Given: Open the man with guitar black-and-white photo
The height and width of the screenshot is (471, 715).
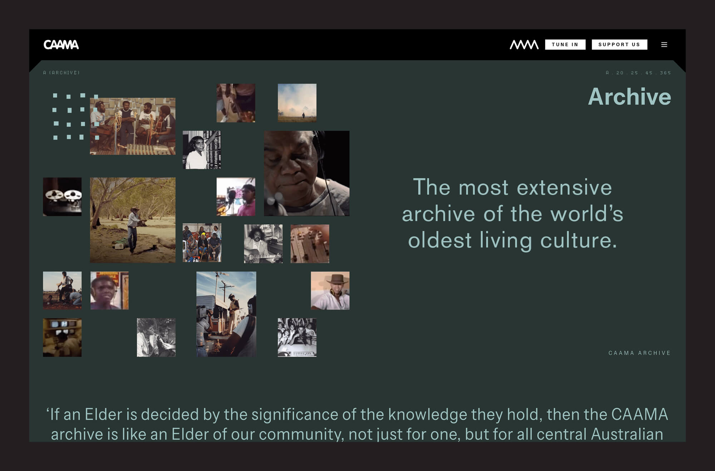Looking at the screenshot, I should (x=263, y=244).
